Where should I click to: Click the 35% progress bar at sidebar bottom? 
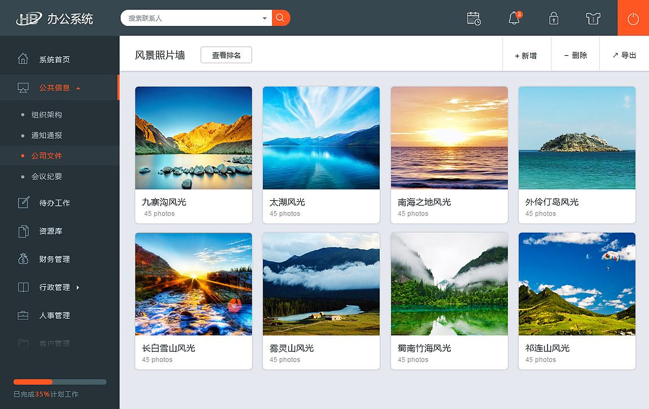click(59, 381)
